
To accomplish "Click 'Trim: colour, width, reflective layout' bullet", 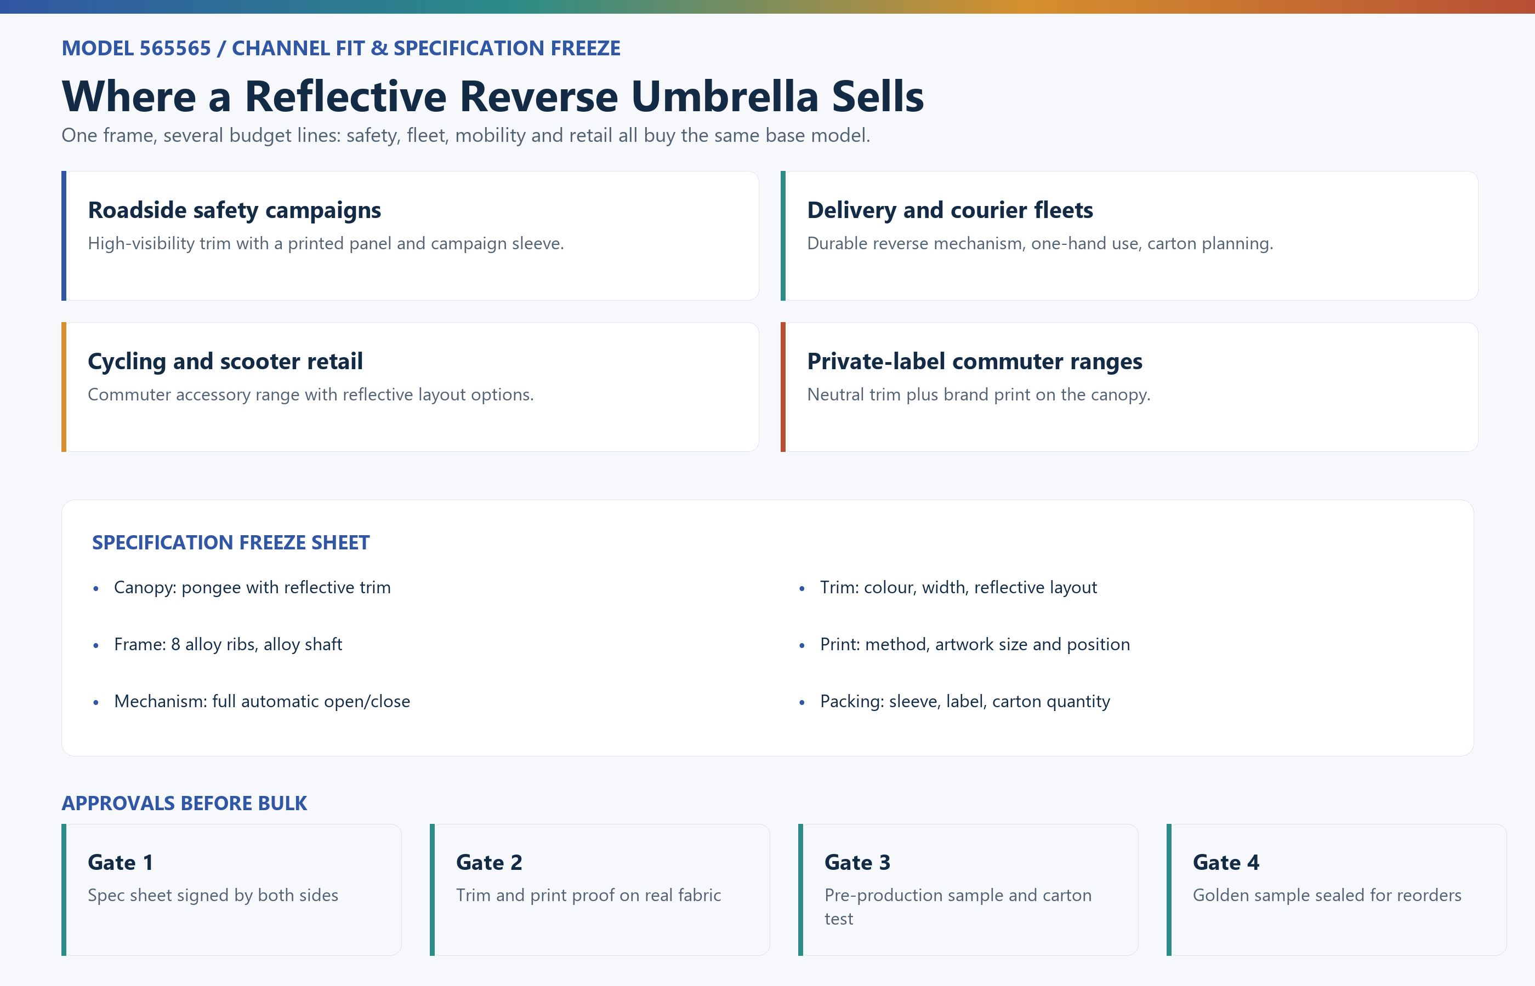I will [958, 587].
